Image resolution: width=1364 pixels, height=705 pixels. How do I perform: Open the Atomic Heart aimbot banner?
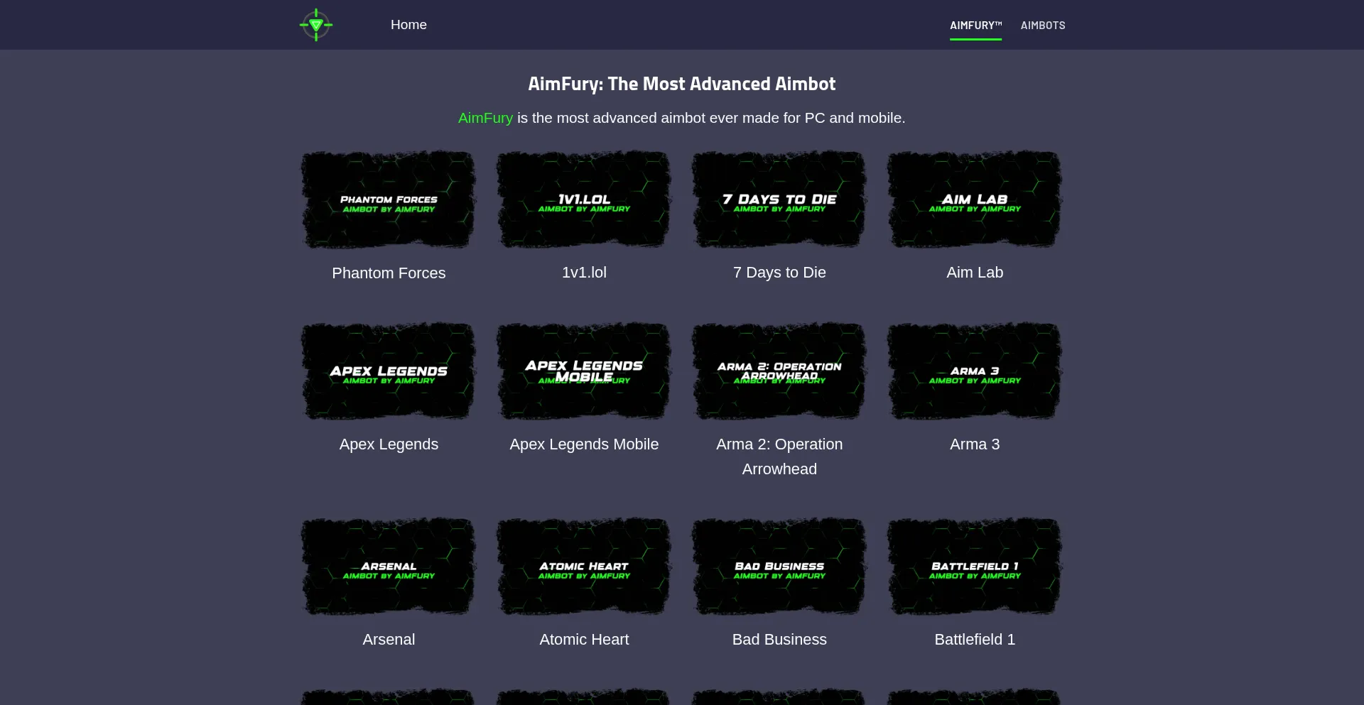584,567
